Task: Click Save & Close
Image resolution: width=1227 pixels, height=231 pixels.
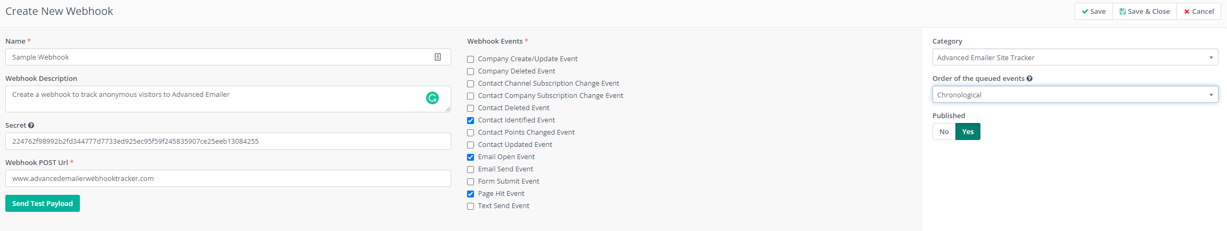Action: point(1144,11)
